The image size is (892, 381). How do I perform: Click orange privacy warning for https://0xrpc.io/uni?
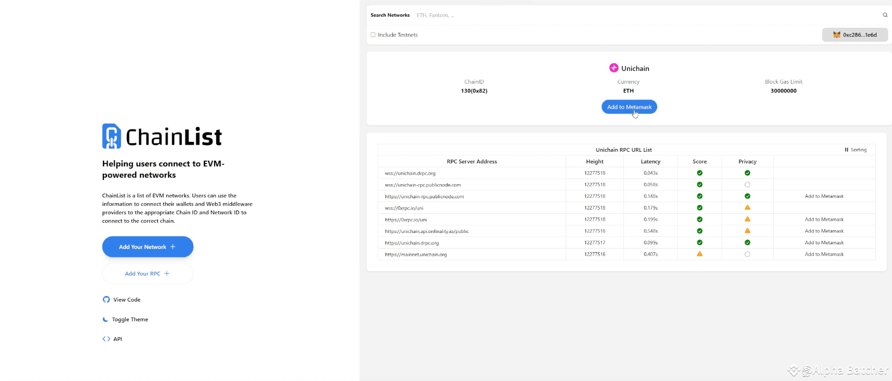click(747, 219)
